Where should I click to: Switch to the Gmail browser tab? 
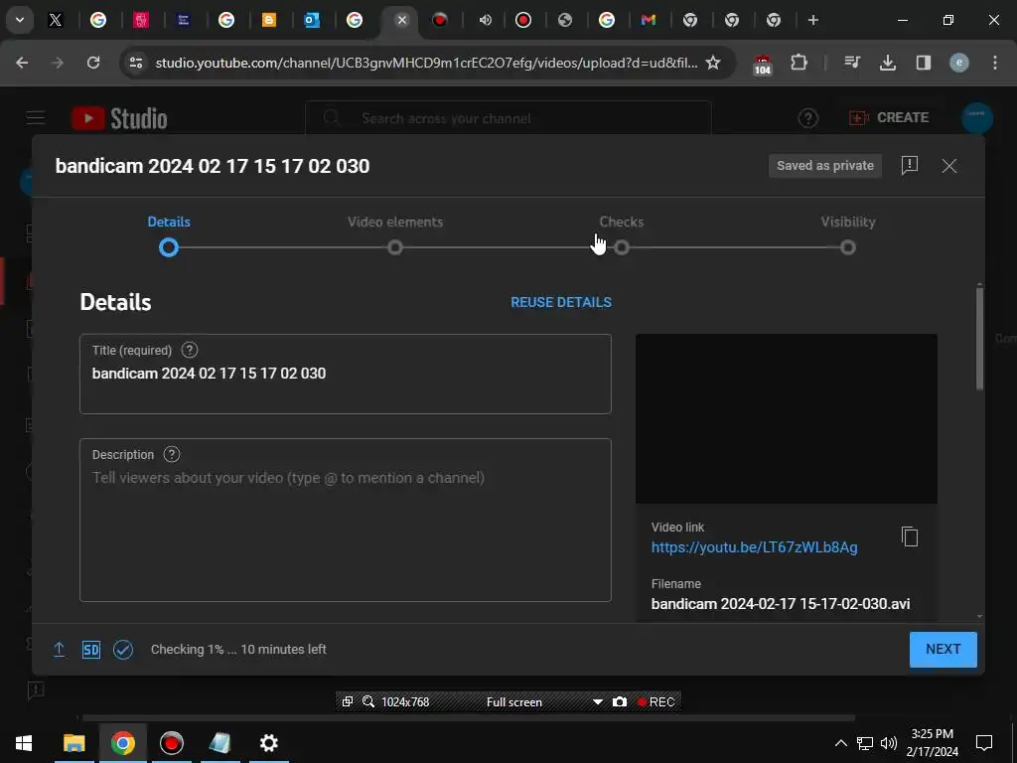tap(648, 20)
